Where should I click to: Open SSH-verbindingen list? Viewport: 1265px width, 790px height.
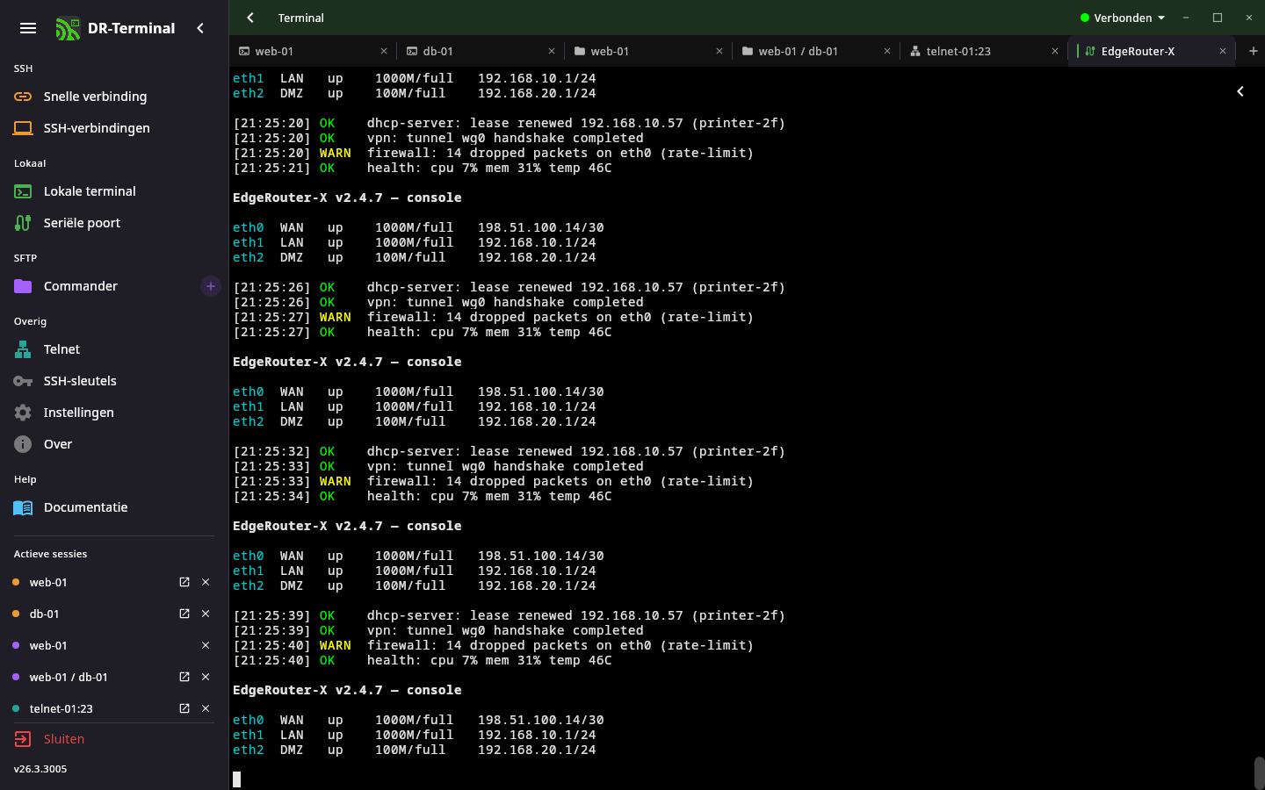pyautogui.click(x=114, y=128)
